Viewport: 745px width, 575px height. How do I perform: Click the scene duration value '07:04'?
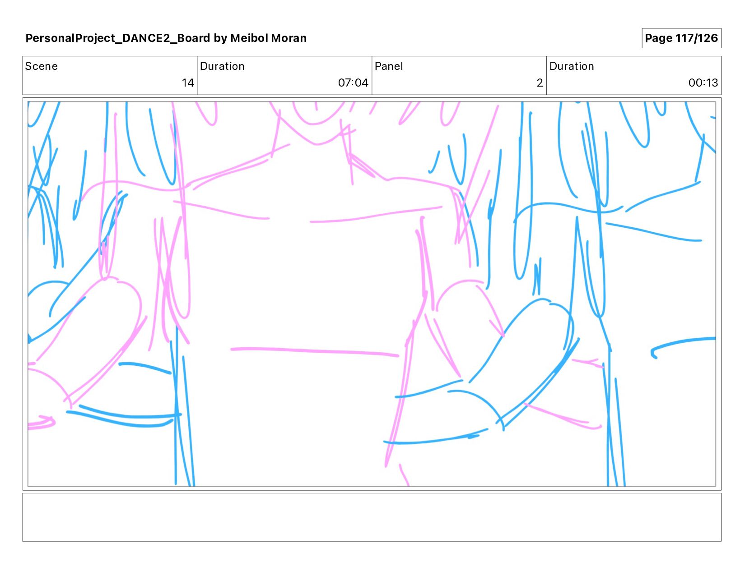(x=353, y=83)
